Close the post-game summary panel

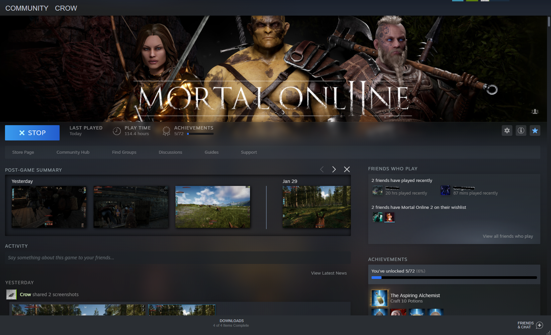click(x=347, y=169)
